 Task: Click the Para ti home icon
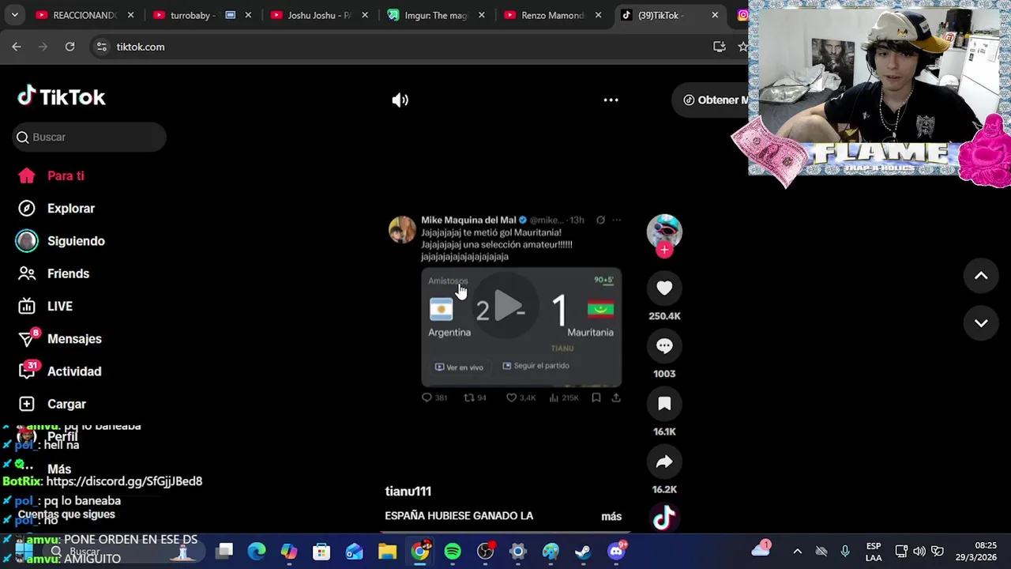pos(27,175)
